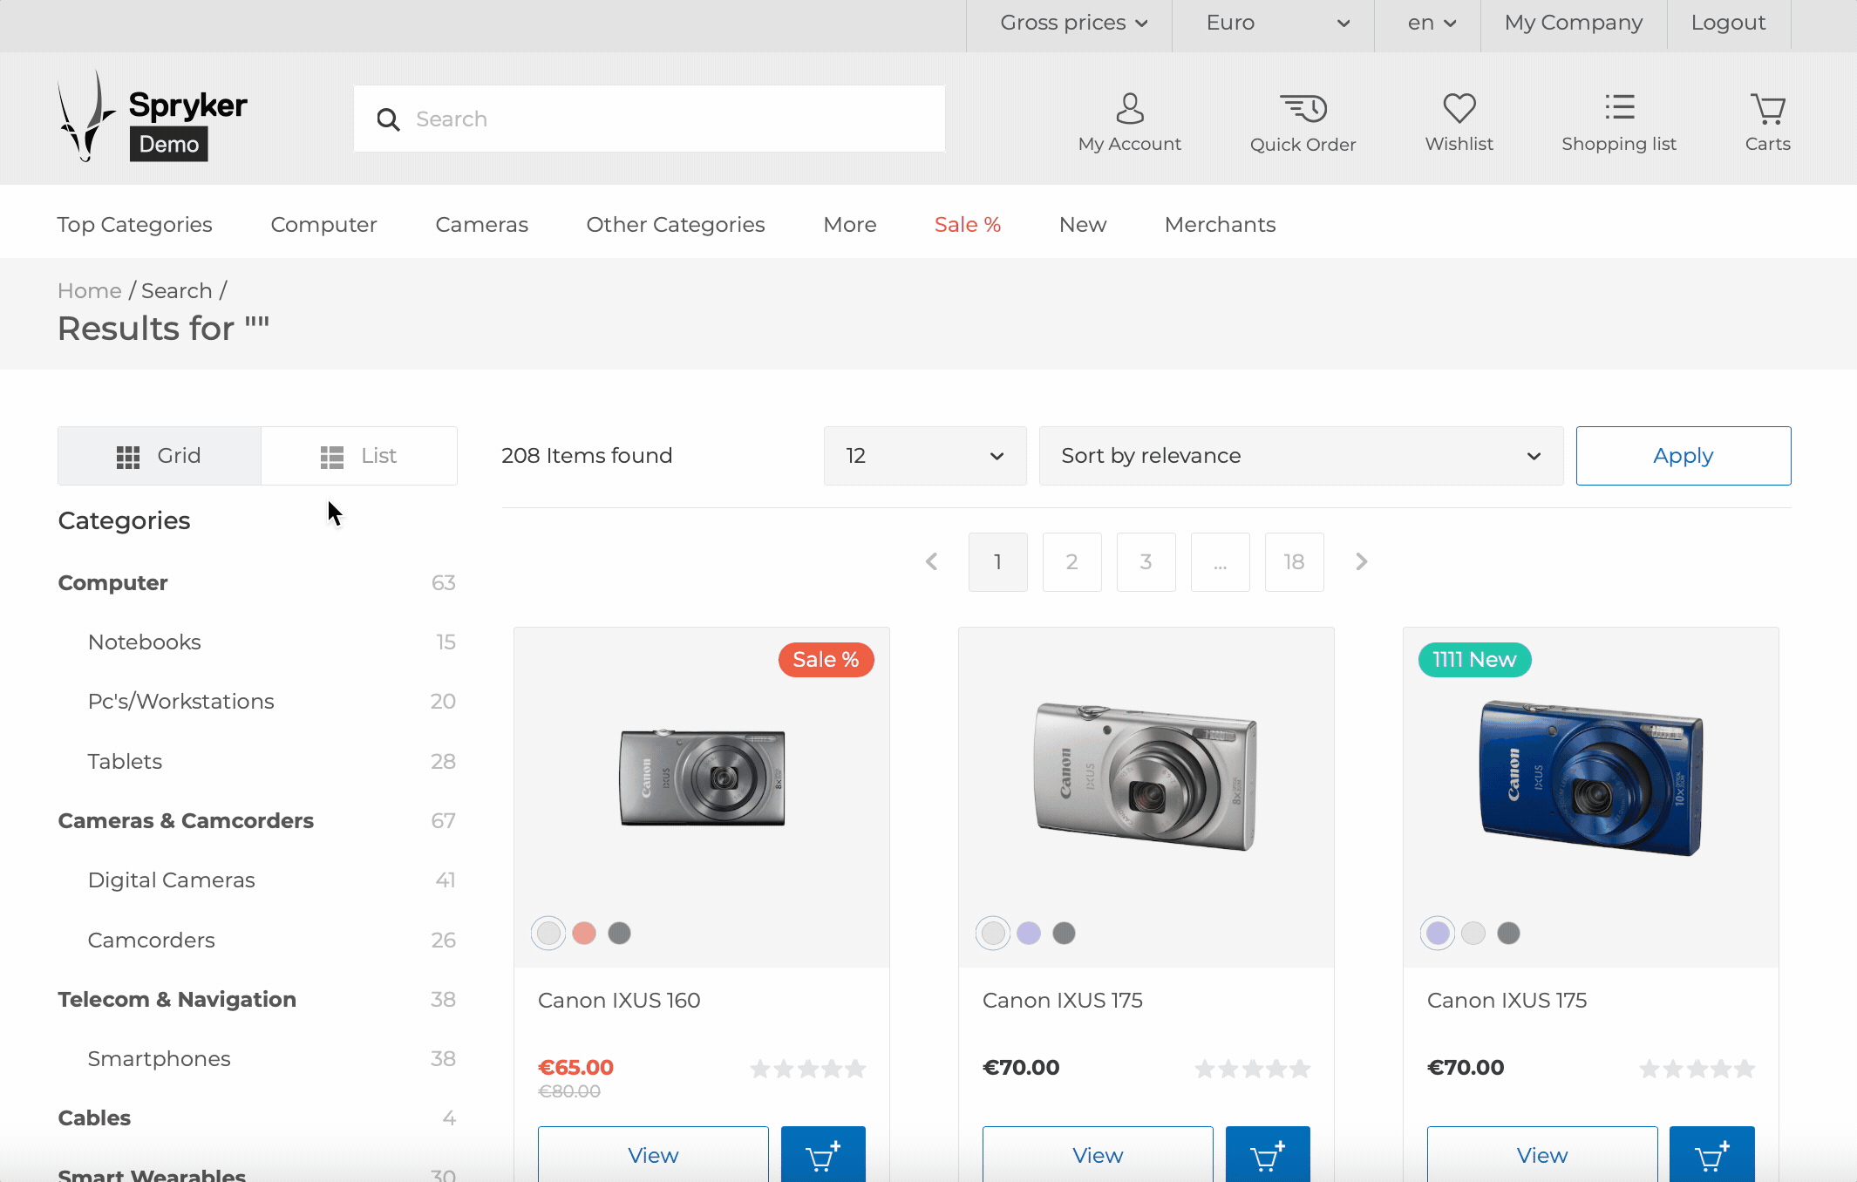Screen dimensions: 1857x1182
Task: Open the Shopping list icon
Action: (1619, 123)
